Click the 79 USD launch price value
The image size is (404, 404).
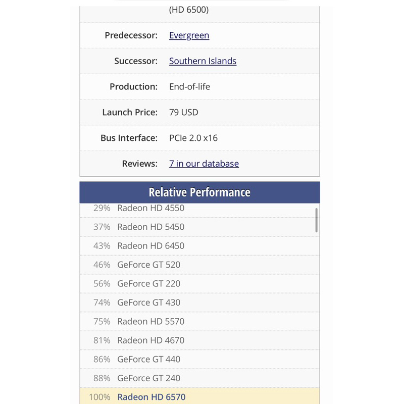(x=183, y=112)
